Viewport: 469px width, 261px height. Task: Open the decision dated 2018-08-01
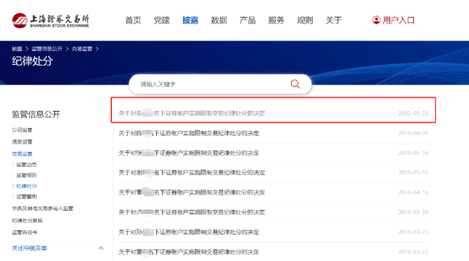(x=192, y=133)
